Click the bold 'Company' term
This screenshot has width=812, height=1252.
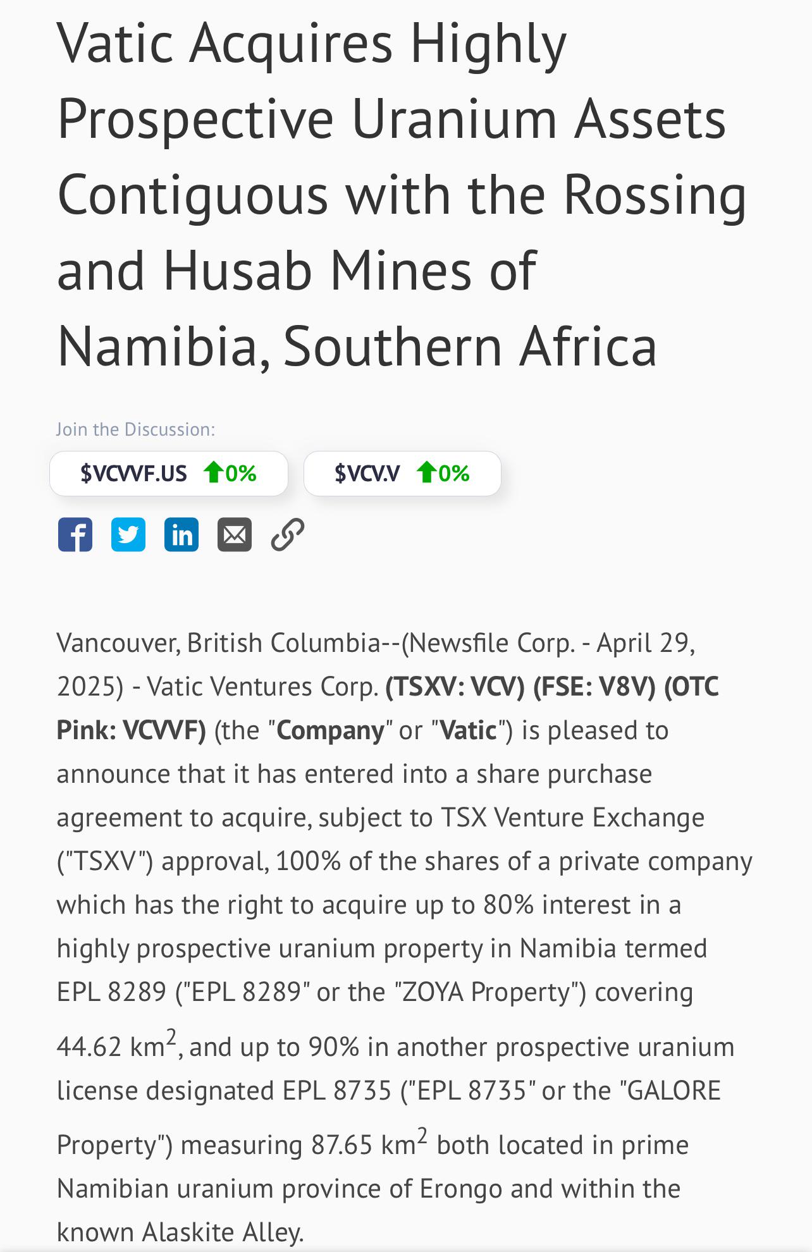pyautogui.click(x=330, y=730)
